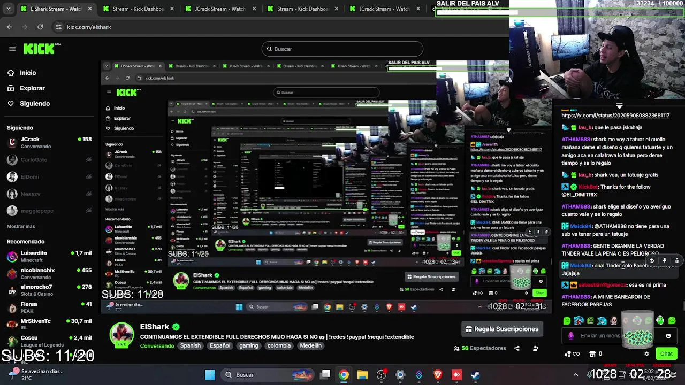Image resolution: width=685 pixels, height=385 pixels.
Task: Pin the Maick94 message with pin icon
Action: pyautogui.click(x=664, y=260)
